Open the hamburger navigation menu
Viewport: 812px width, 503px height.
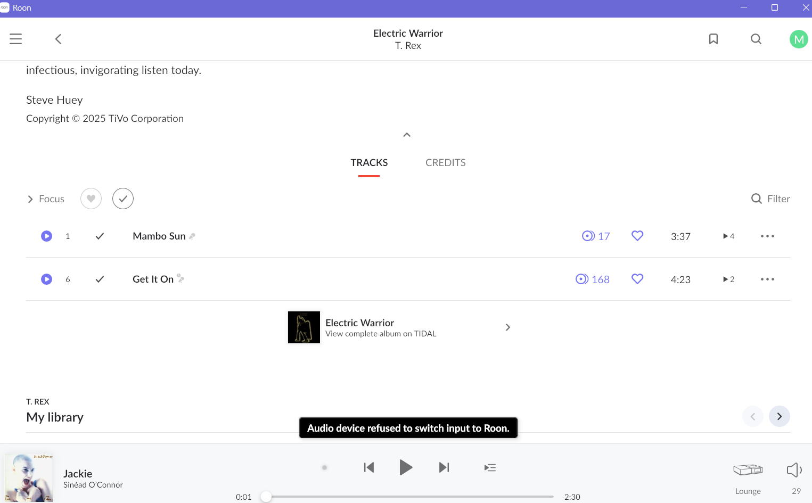[x=16, y=39]
